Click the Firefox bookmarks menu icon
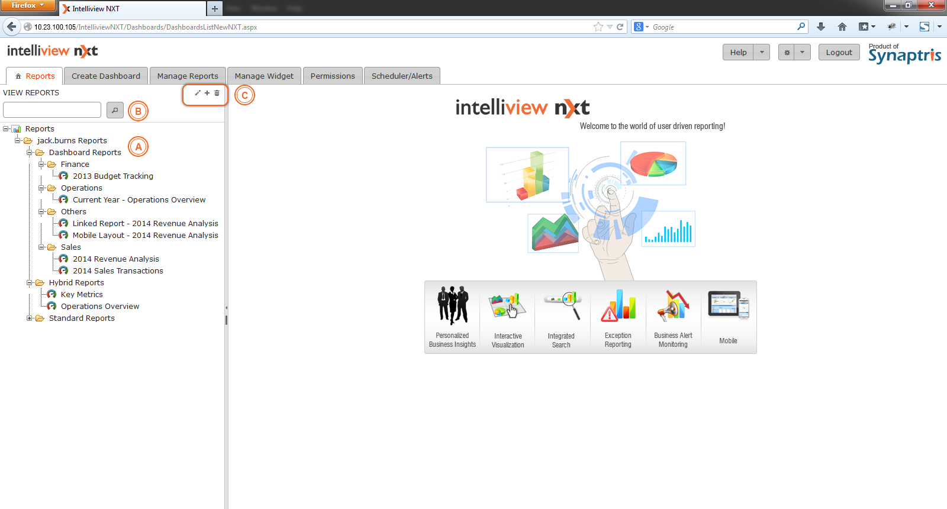The image size is (947, 509). [x=867, y=27]
